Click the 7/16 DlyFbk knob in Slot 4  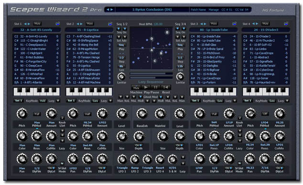(x=265, y=159)
